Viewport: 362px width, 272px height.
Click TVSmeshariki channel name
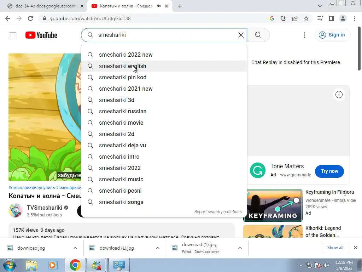click(x=45, y=208)
